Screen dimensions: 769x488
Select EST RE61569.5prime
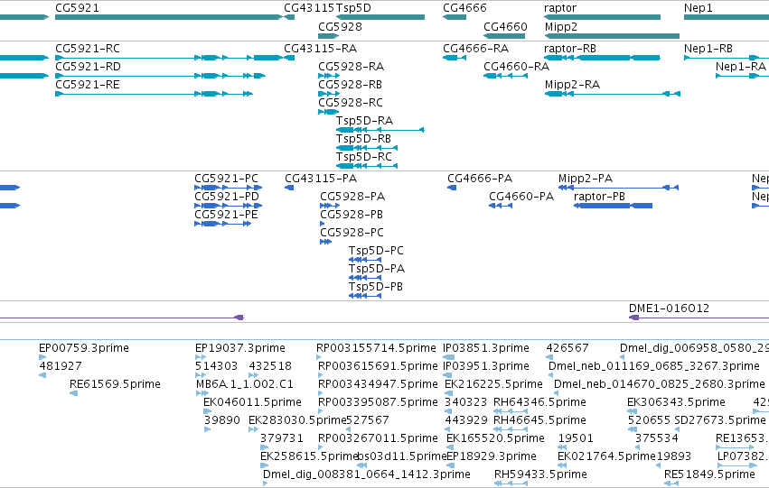tap(73, 393)
